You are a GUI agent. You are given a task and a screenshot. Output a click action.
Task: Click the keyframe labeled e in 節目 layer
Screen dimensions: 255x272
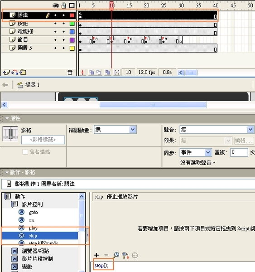click(x=164, y=40)
